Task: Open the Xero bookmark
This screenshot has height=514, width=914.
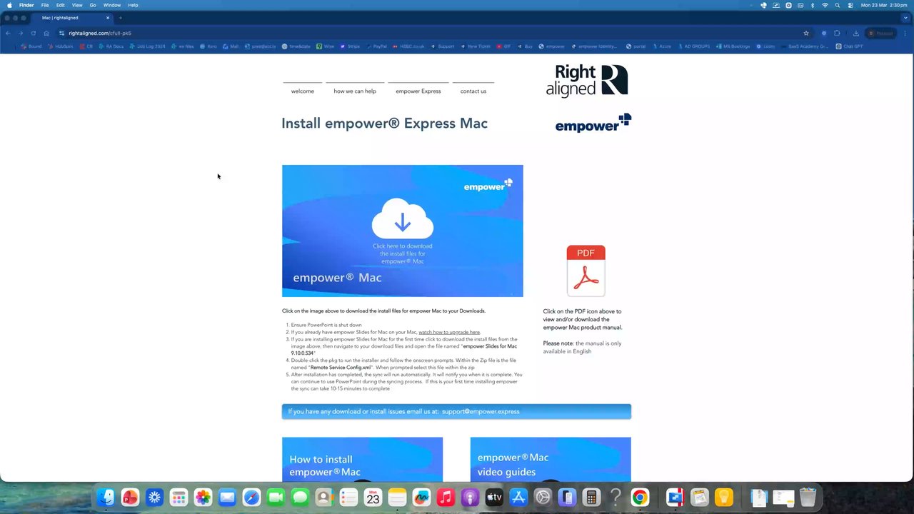Action: tap(209, 46)
